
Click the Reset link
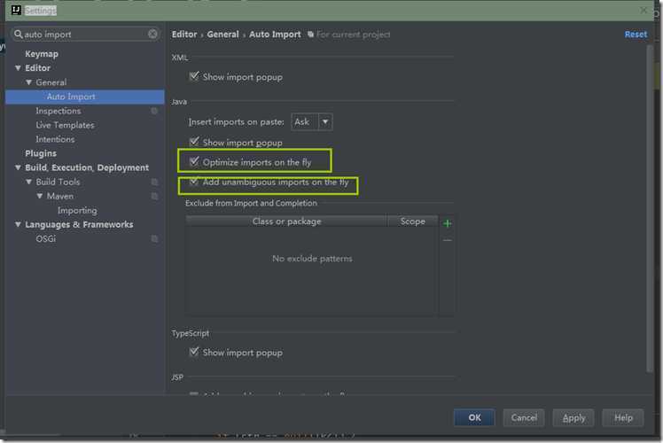636,35
